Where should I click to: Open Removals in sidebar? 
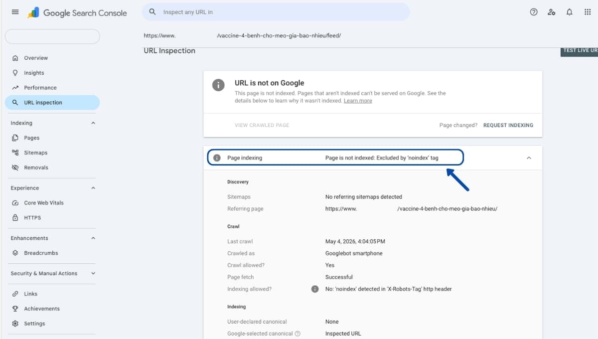tap(36, 168)
